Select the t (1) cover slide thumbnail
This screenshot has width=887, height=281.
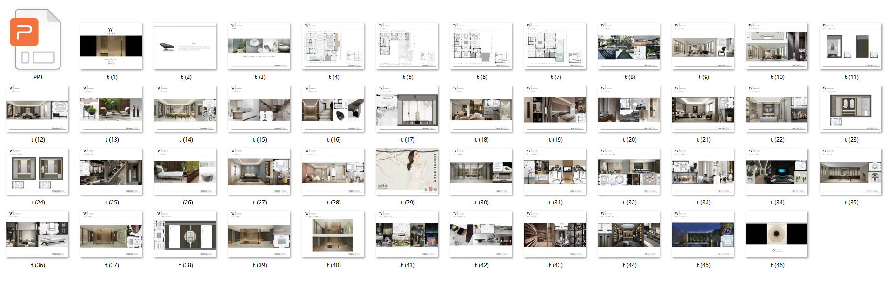click(111, 46)
